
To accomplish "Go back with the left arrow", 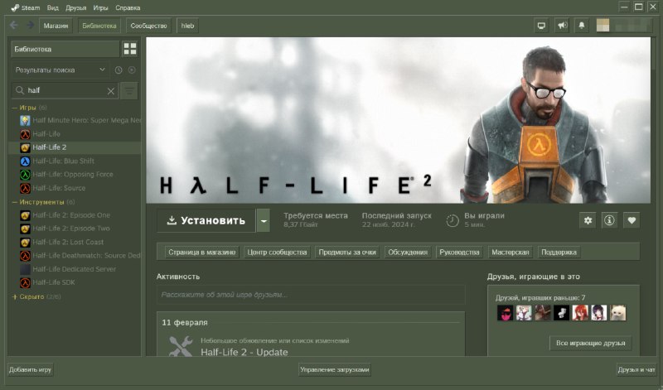I will click(14, 26).
